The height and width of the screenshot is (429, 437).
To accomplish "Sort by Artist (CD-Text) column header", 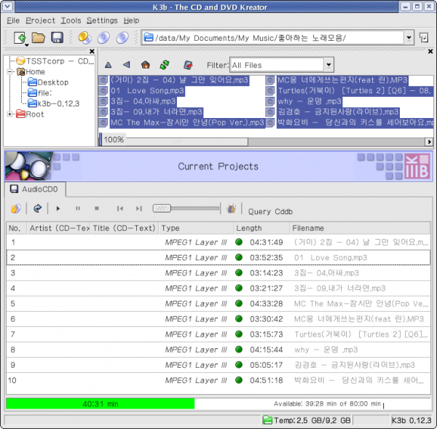I will click(58, 228).
